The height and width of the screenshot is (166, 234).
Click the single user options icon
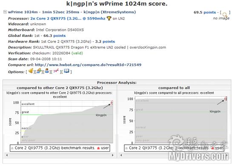coord(47,71)
